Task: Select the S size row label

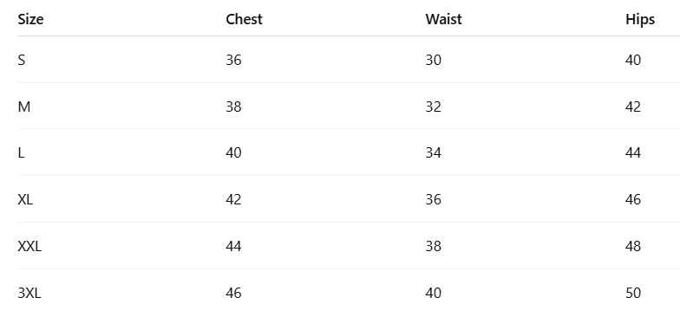Action: point(22,60)
